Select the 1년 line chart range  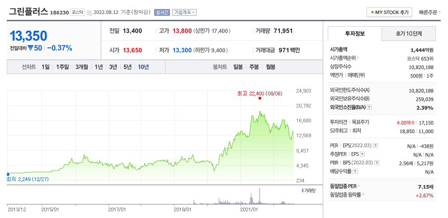point(99,67)
